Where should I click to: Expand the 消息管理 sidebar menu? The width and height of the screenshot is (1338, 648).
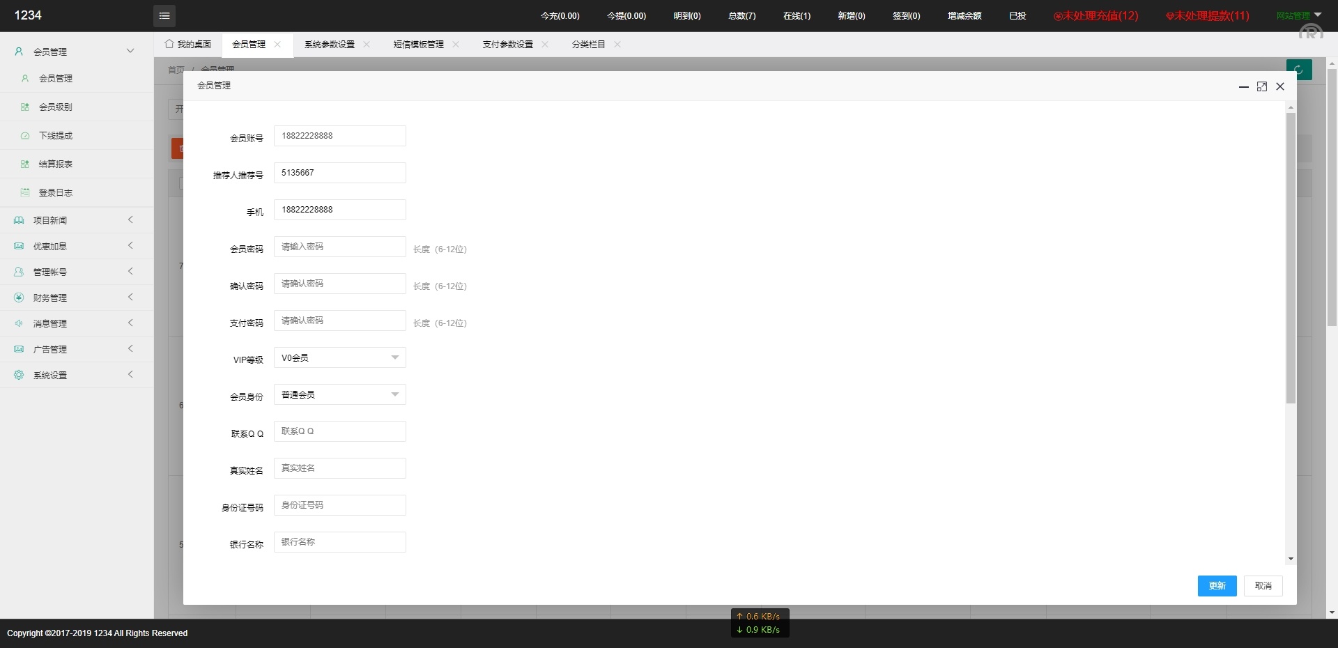coord(130,323)
